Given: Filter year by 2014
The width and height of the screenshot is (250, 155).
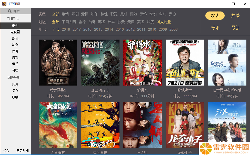Looking at the screenshot, I should tap(109, 29).
